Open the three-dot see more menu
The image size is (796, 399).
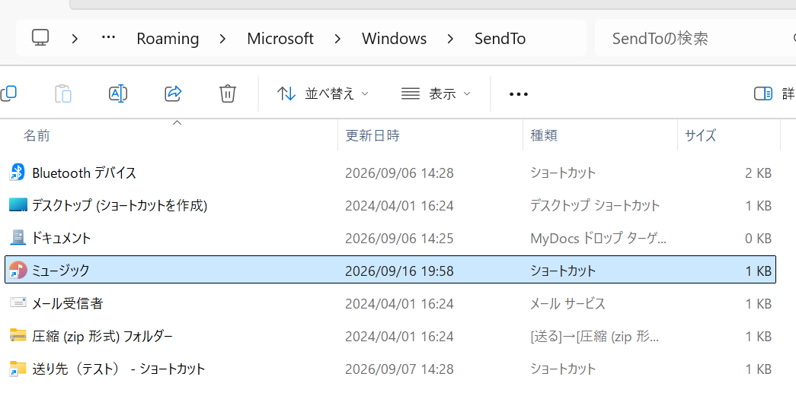(x=518, y=94)
